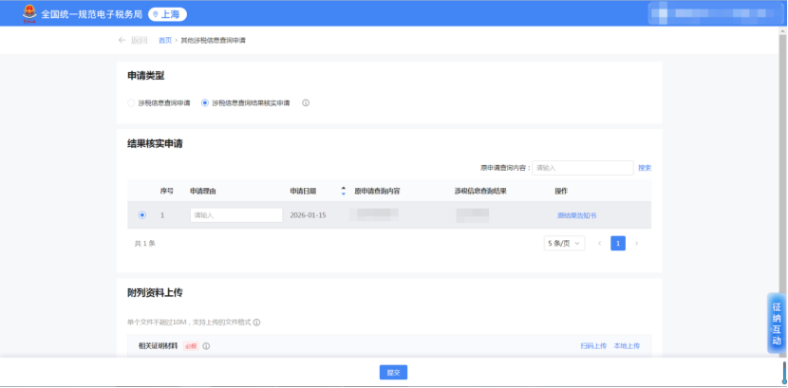Open the 原结果告知书 link
Viewport: 788px width, 388px height.
click(576, 215)
